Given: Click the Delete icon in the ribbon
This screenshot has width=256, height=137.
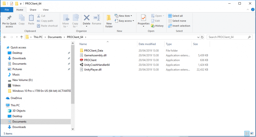Looking at the screenshot, I should [x=87, y=18].
